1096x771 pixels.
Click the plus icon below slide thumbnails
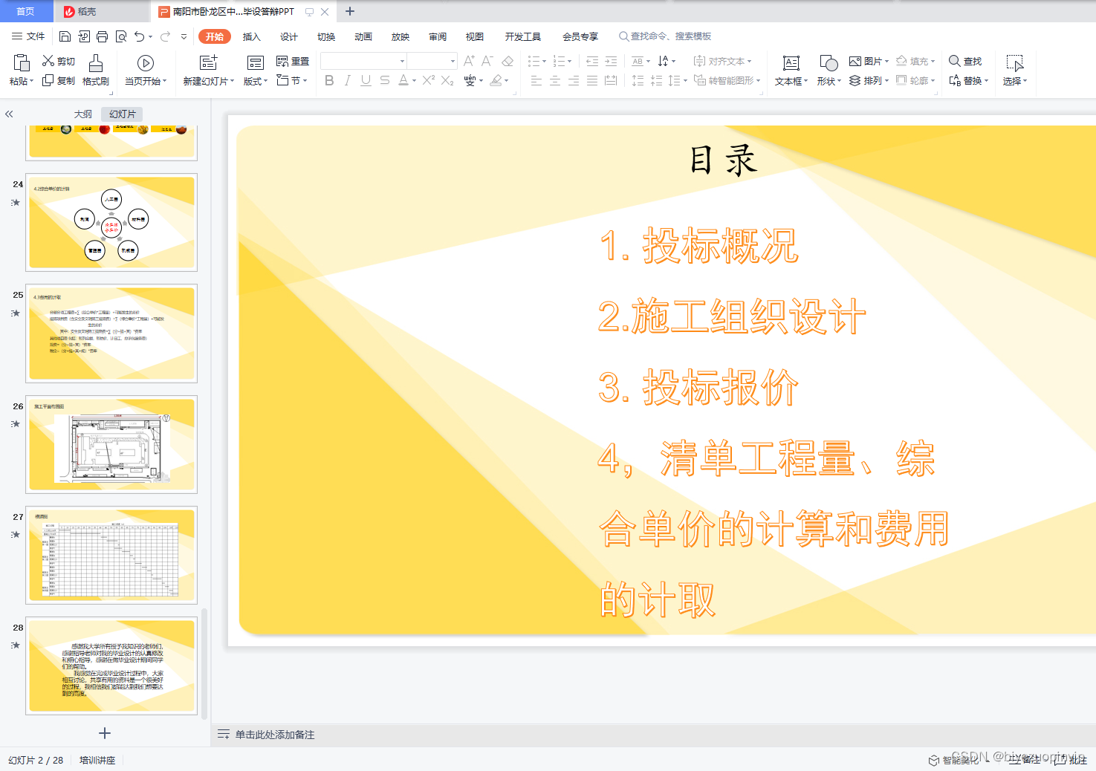tap(105, 733)
